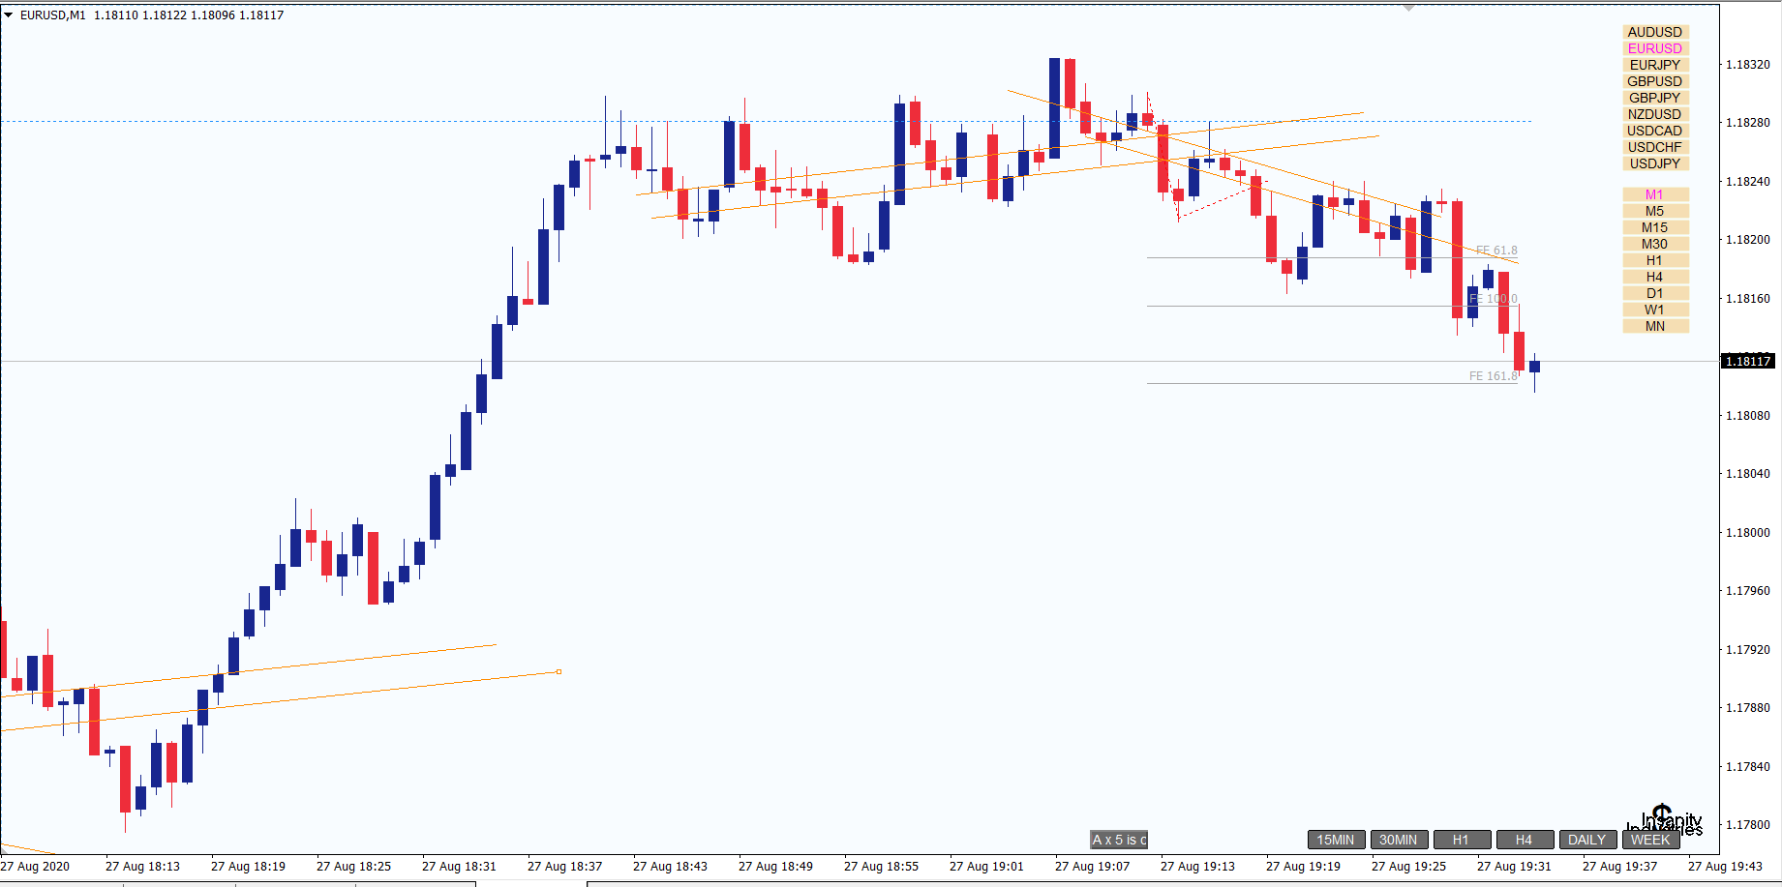Choose USDCAD from the symbol list
1782x887 pixels.
[x=1655, y=131]
